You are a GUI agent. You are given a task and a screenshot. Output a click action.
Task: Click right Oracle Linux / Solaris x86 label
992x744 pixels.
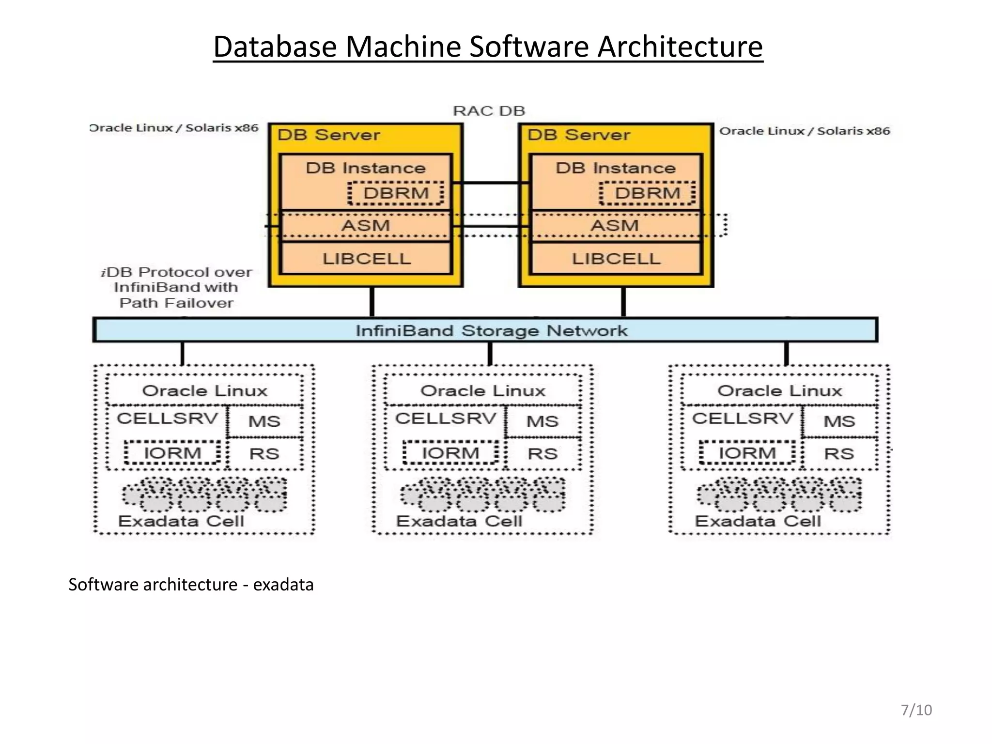[805, 131]
